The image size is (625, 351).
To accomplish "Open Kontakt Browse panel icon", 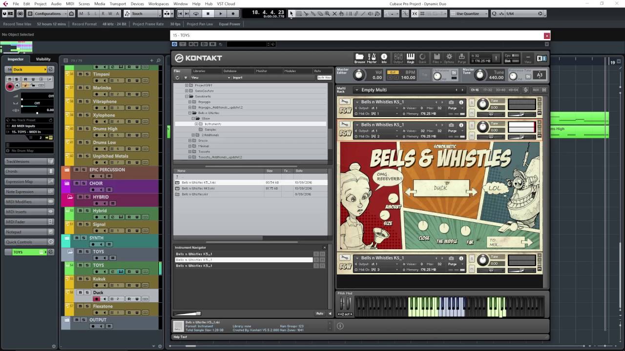I will click(x=359, y=58).
